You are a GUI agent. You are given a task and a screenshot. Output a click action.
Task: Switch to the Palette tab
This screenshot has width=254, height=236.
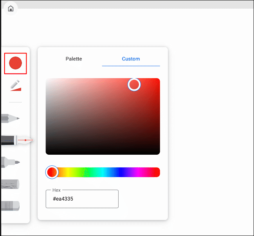click(x=74, y=59)
